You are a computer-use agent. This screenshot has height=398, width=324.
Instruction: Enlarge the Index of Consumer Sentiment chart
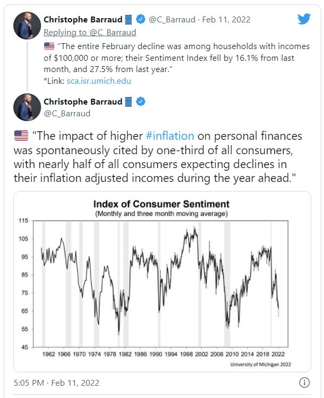(x=162, y=282)
